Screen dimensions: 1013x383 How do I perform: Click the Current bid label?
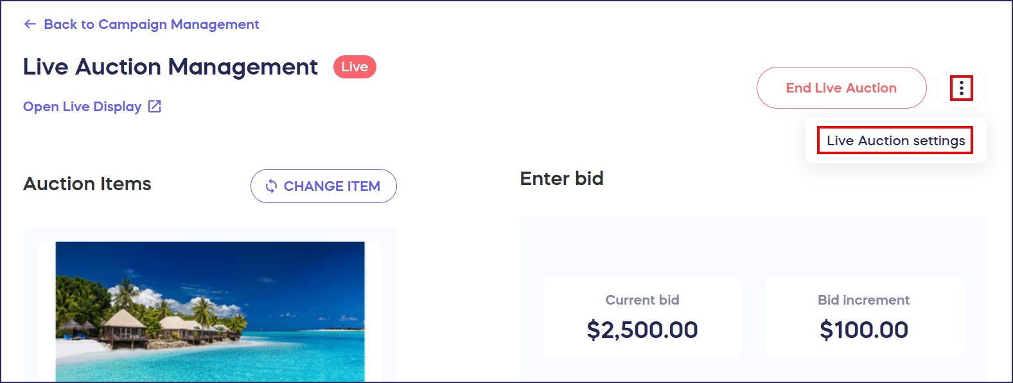coord(642,300)
